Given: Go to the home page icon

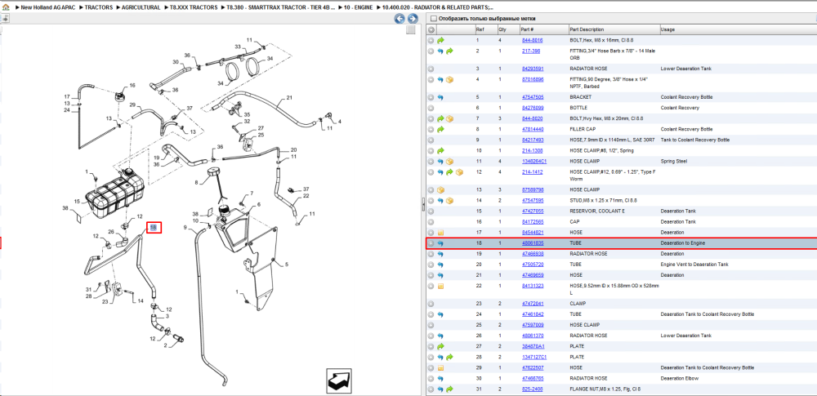Looking at the screenshot, I should coord(5,8).
